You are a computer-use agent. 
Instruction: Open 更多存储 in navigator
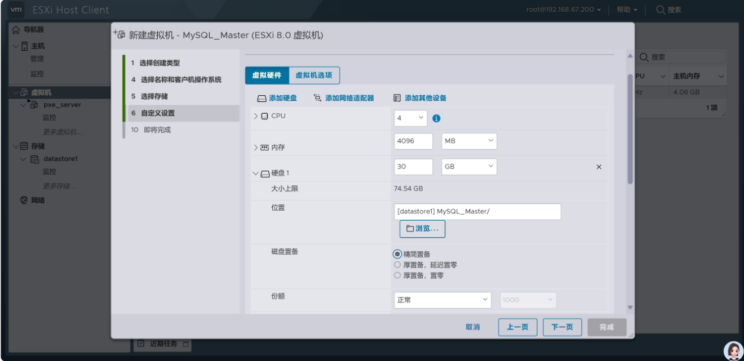click(x=59, y=186)
